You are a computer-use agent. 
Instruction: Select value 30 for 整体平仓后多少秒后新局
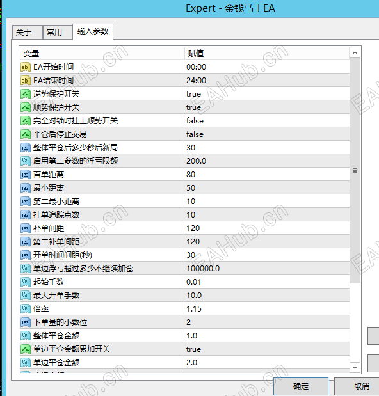pyautogui.click(x=267, y=148)
